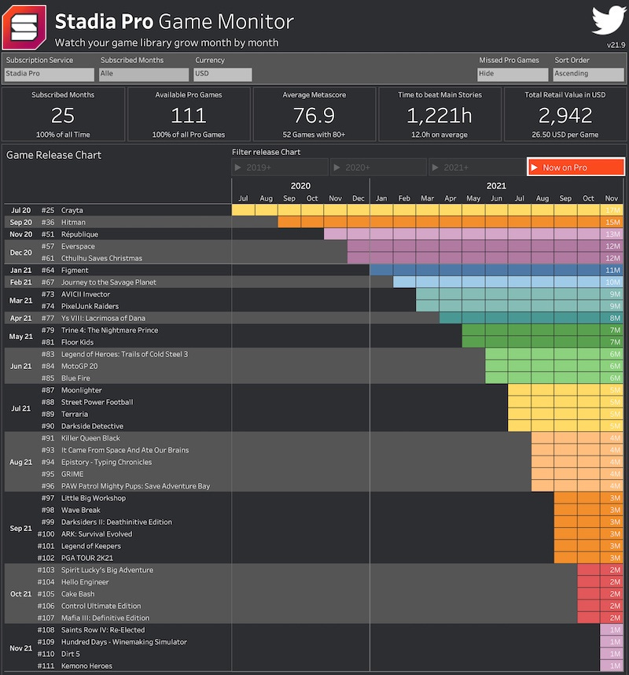Click Cthulhu Saves Christmas game name
629x675 pixels.
[101, 258]
